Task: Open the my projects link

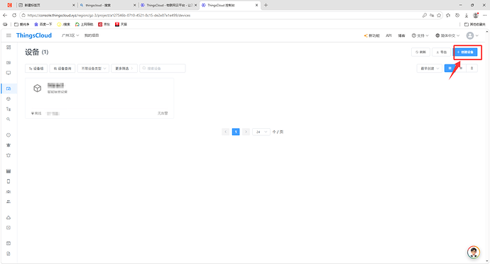Action: tap(92, 35)
